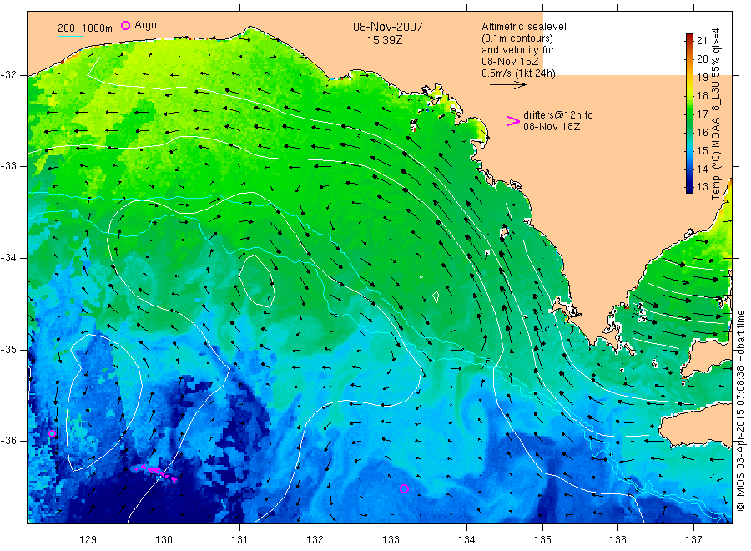Click the longitude axis label 134
This screenshot has width=751, height=551.
pyautogui.click(x=466, y=540)
